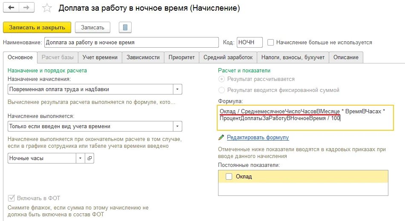Select 'Результат вводится фиксированной суммой' radio button

coord(221,90)
